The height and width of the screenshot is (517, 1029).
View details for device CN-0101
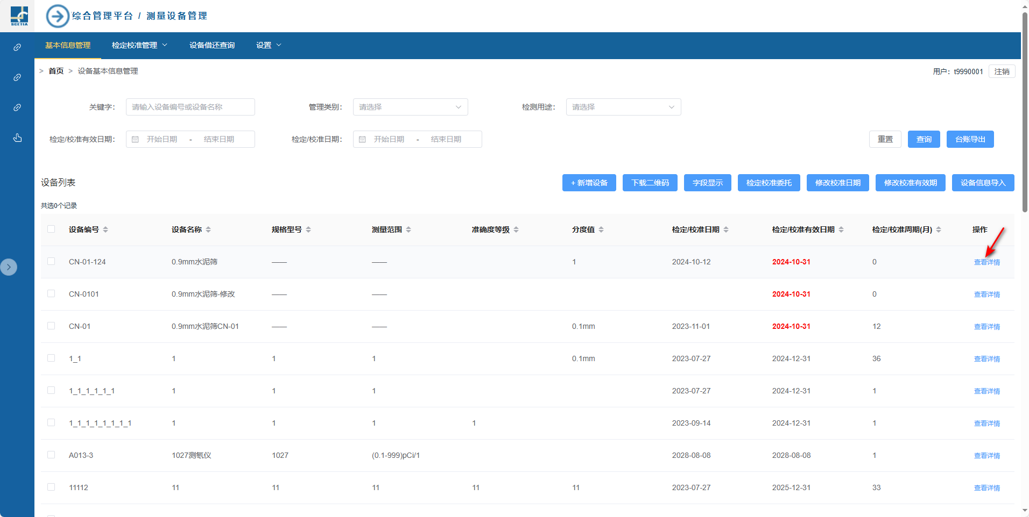point(986,295)
